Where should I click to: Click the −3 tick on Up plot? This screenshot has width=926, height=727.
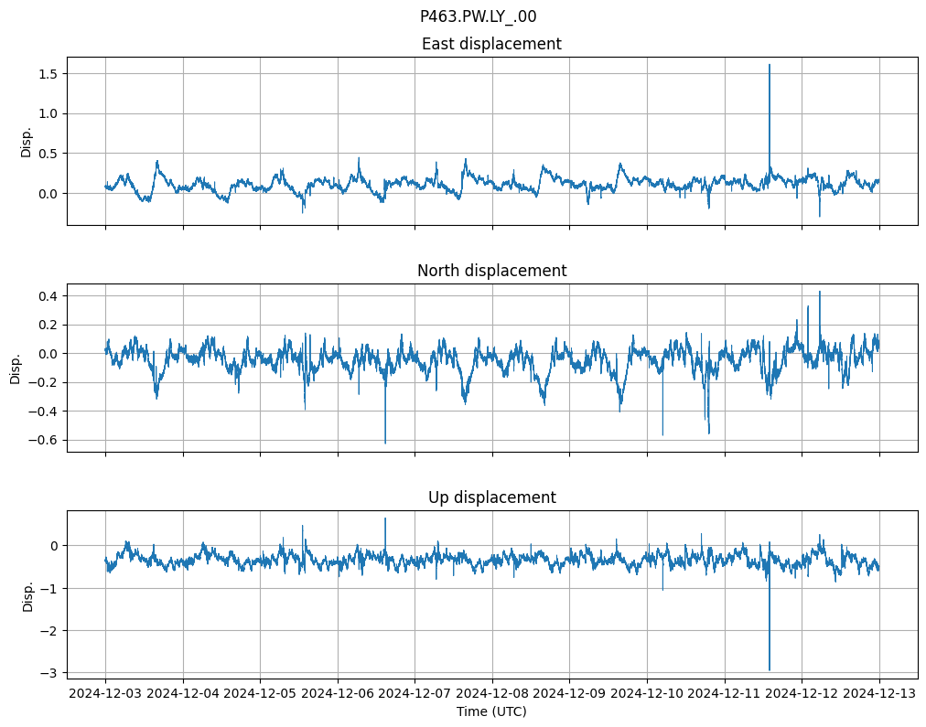point(49,673)
